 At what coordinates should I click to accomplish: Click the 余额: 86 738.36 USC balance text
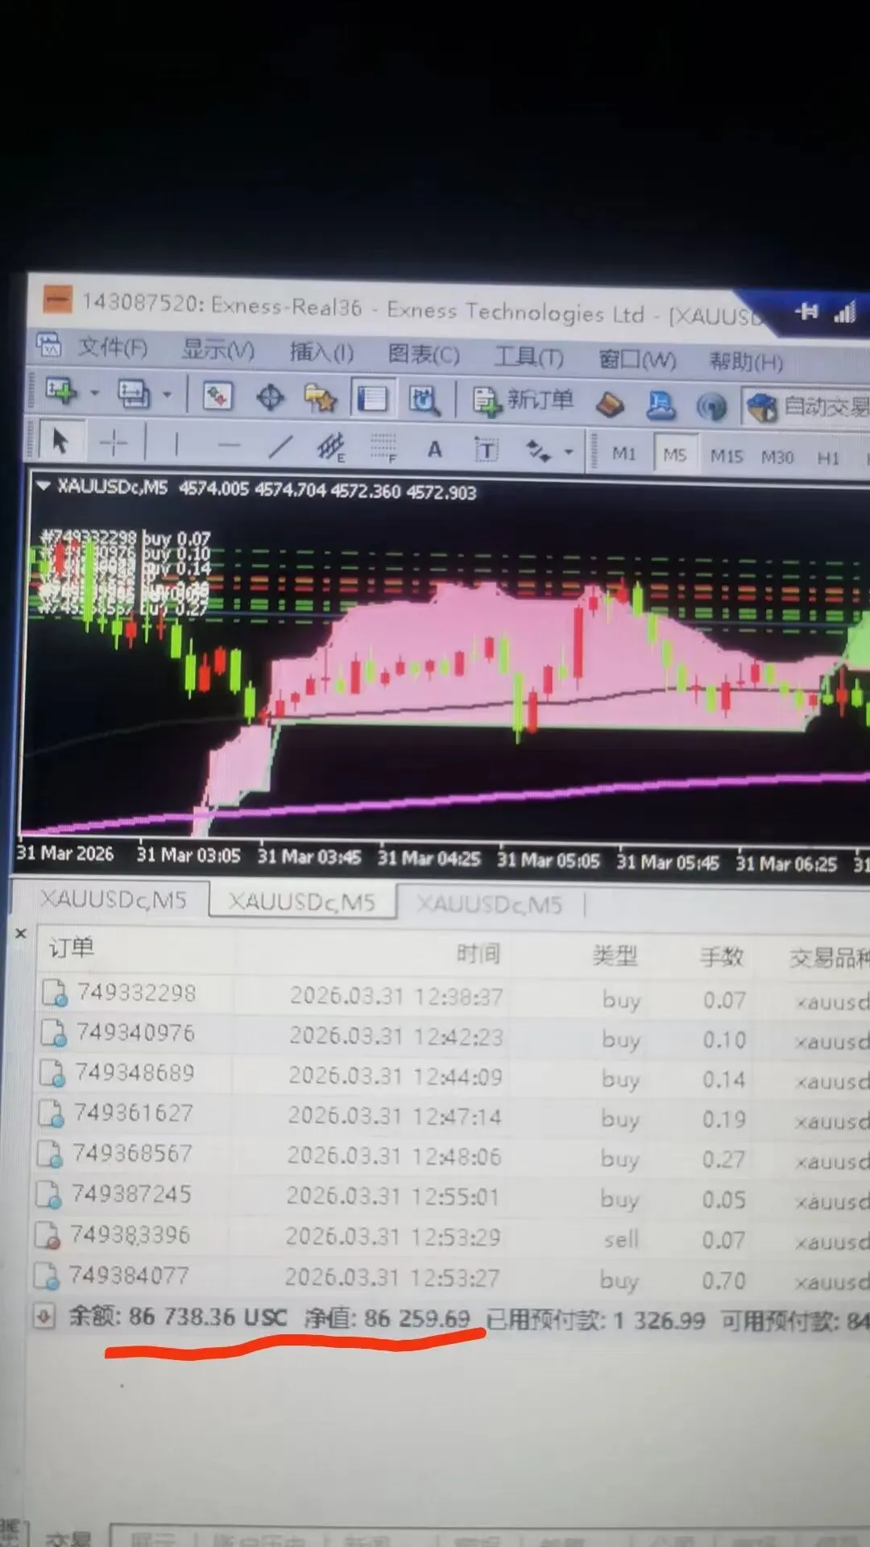point(177,1317)
